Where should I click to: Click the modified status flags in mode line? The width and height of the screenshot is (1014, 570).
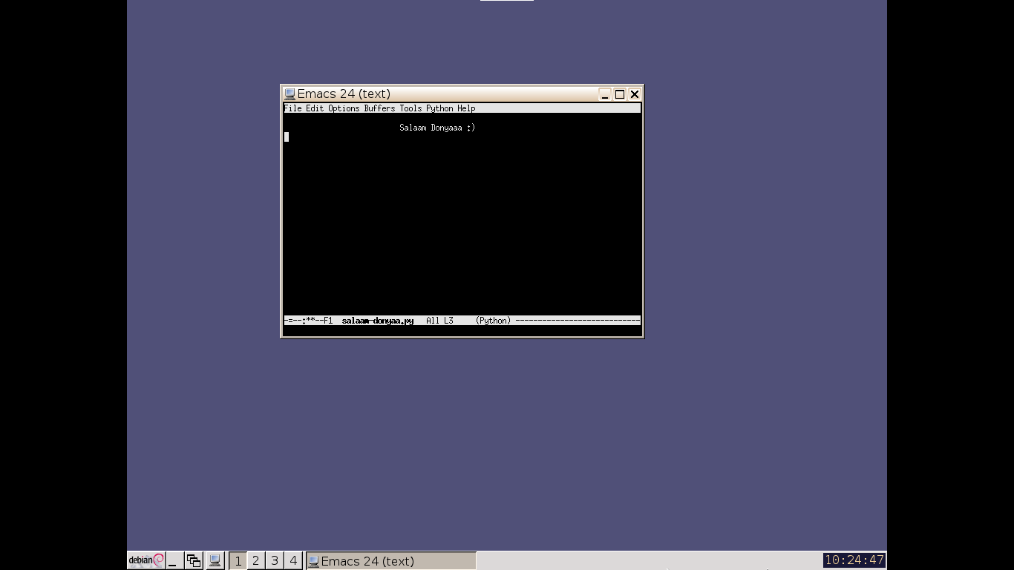tap(308, 321)
